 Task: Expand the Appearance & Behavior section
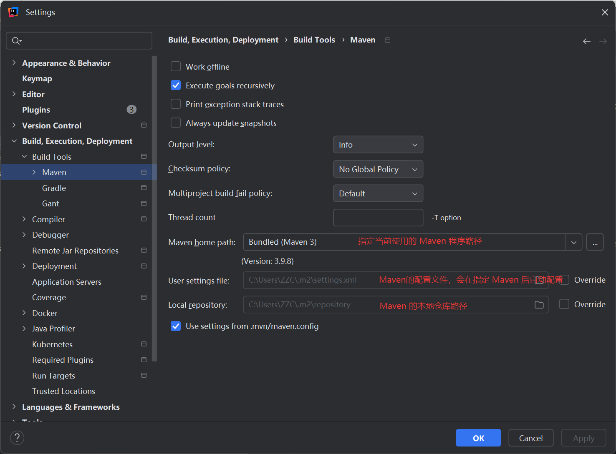[14, 63]
